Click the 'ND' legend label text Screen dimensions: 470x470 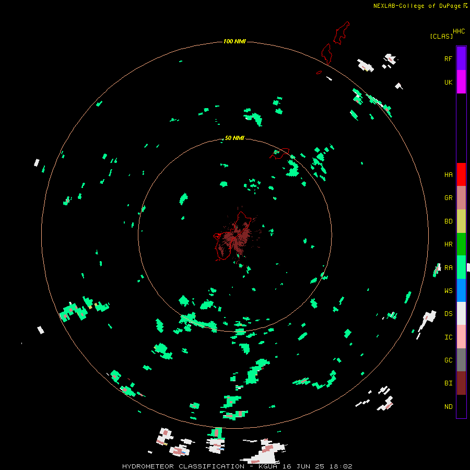coord(448,407)
